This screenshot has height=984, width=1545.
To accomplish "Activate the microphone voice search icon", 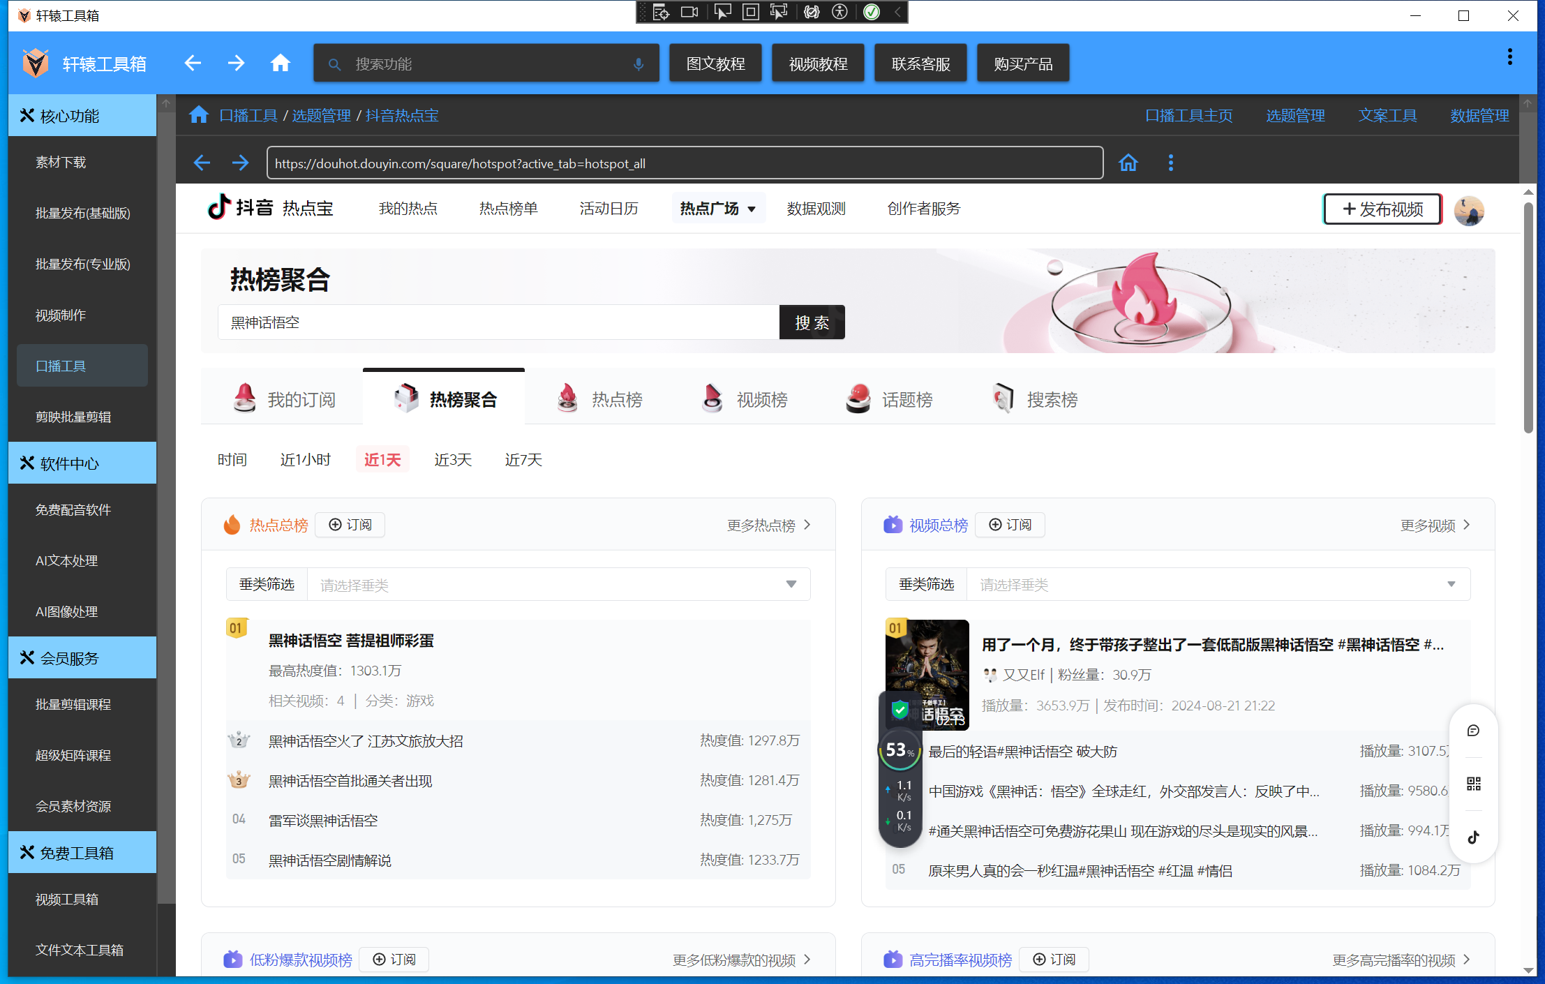I will [639, 64].
